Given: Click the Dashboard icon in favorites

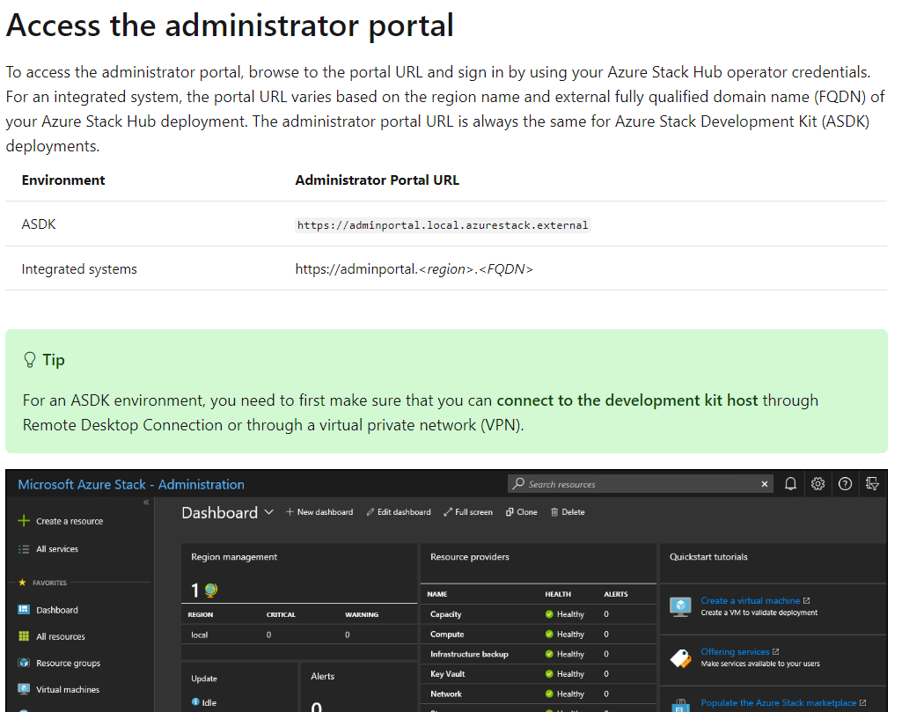Looking at the screenshot, I should tap(24, 610).
